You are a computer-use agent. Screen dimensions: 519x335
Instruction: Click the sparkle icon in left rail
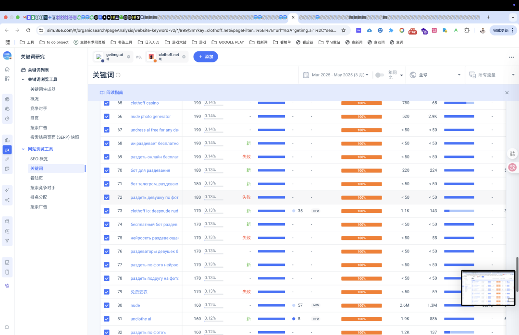(7, 190)
